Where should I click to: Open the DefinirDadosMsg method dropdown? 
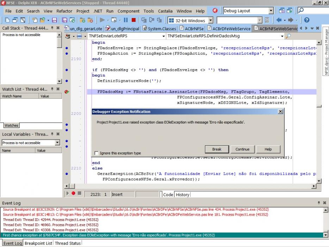tap(282, 36)
